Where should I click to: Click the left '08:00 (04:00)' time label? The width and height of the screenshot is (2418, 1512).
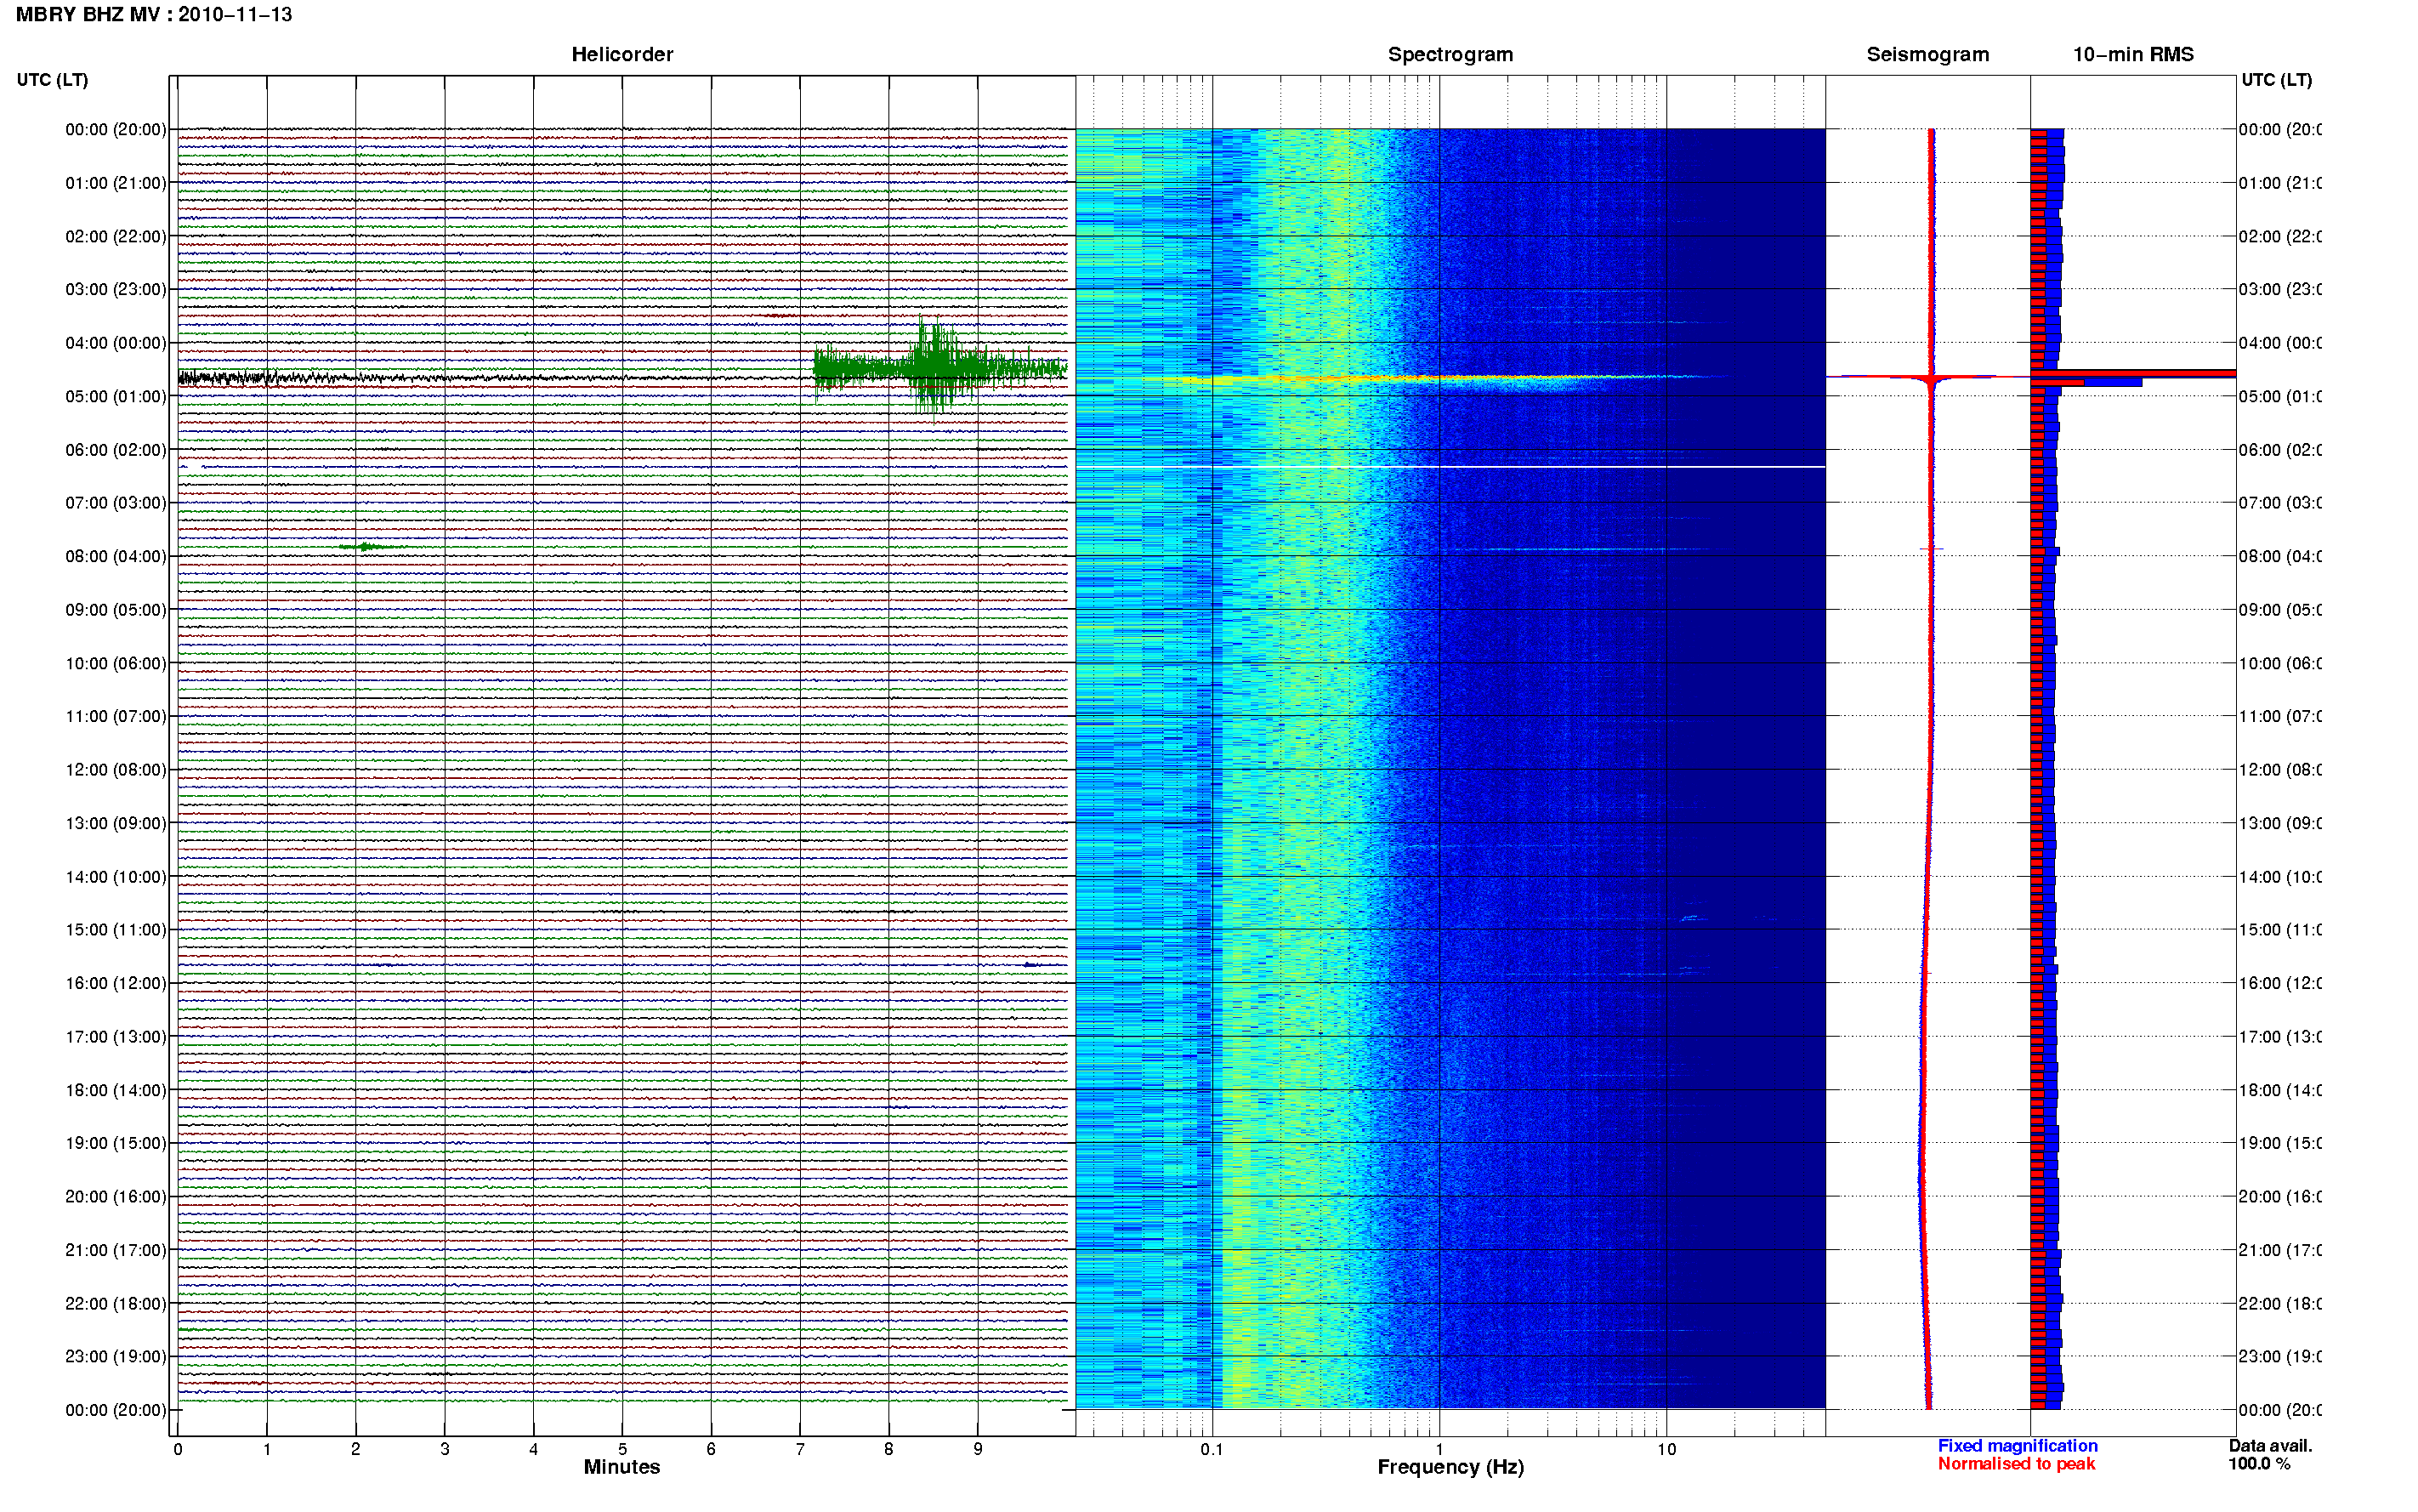pyautogui.click(x=116, y=556)
